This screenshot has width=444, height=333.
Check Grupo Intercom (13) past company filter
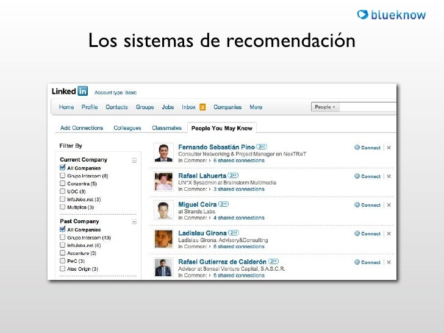point(63,237)
